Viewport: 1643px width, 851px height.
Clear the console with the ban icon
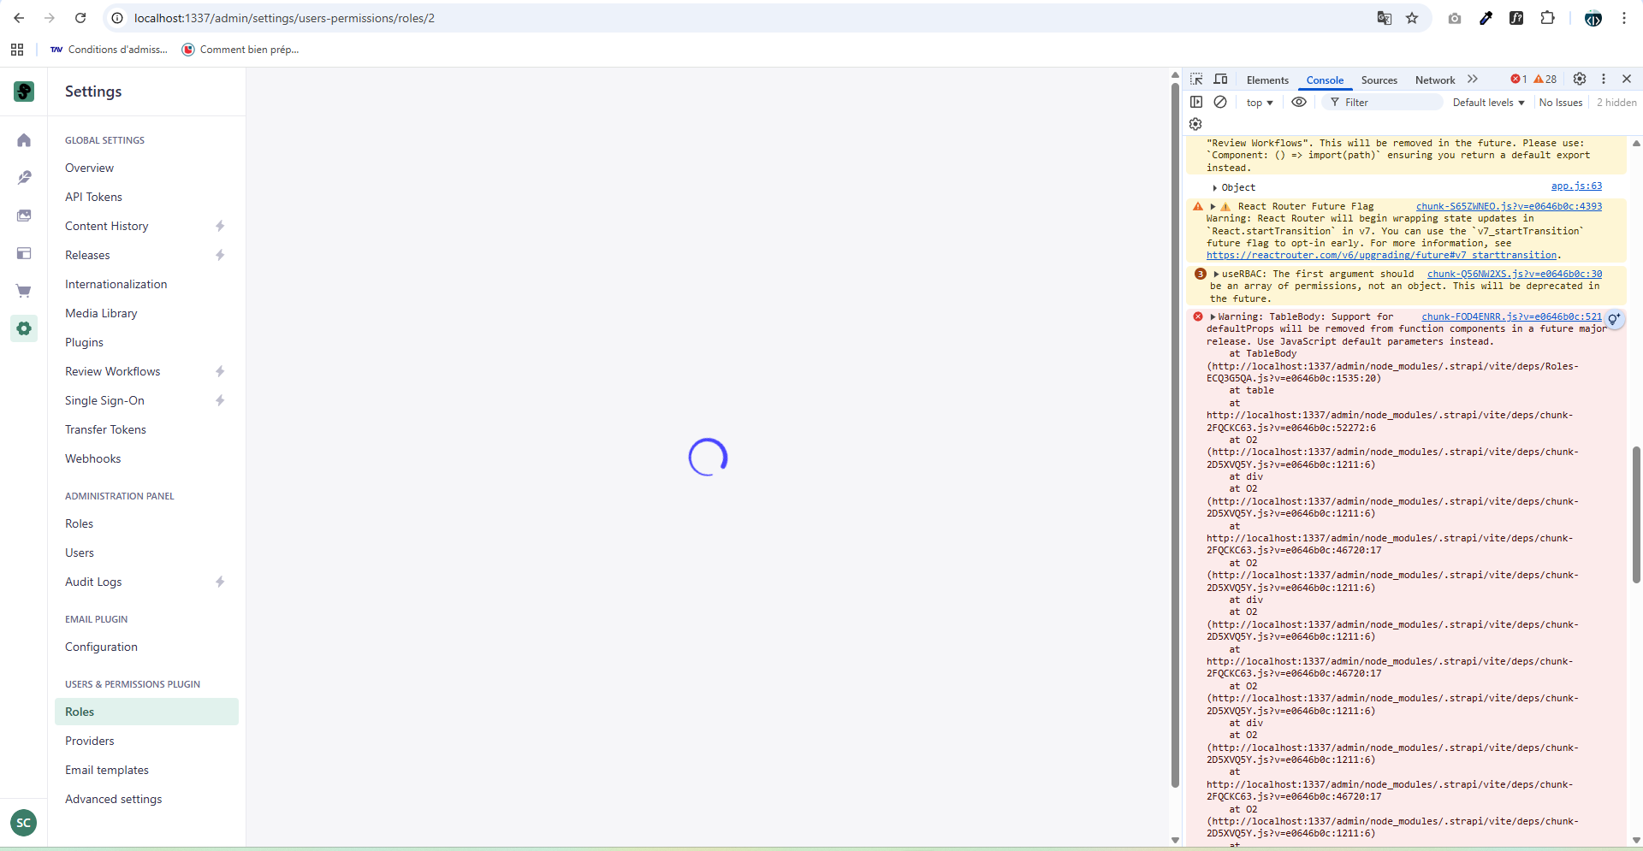point(1220,102)
